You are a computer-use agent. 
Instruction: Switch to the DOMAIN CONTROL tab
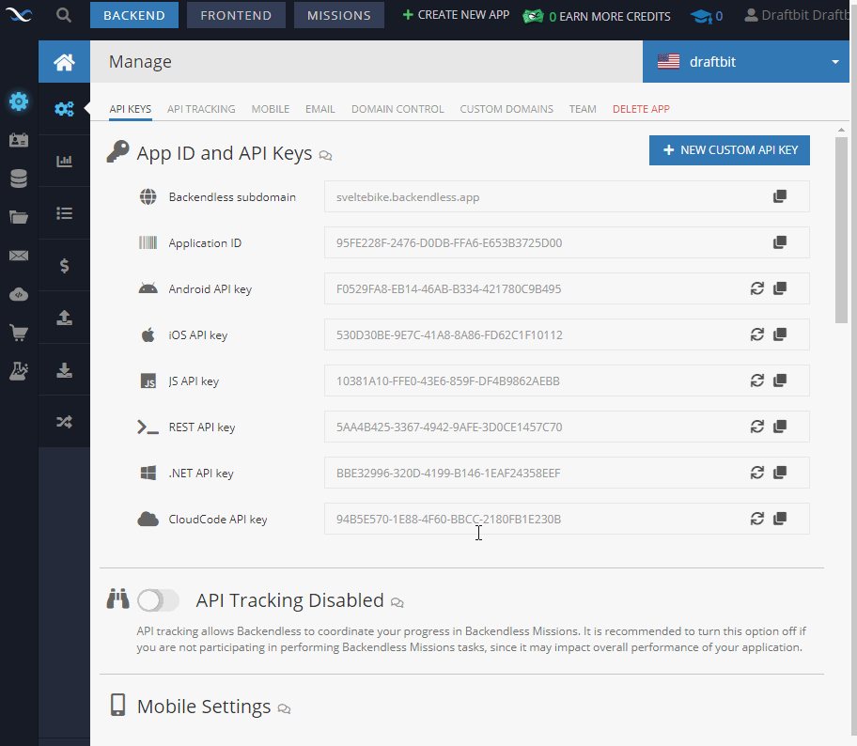397,109
